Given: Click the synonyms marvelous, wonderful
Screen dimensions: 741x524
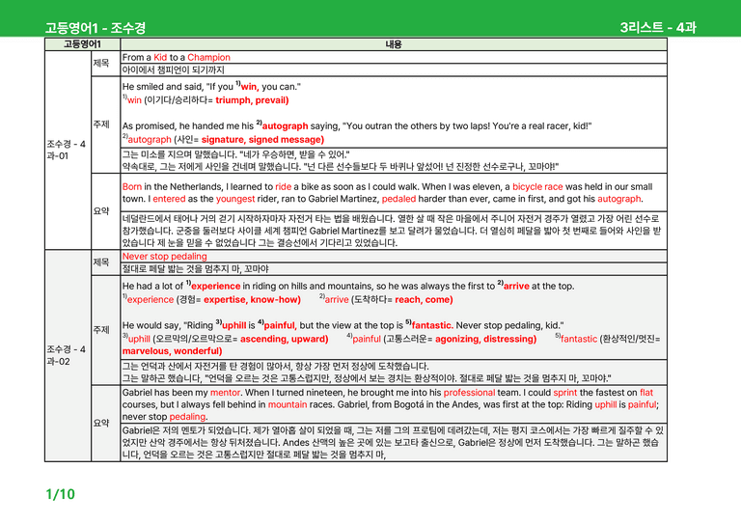Looking at the screenshot, I should click(x=172, y=351).
